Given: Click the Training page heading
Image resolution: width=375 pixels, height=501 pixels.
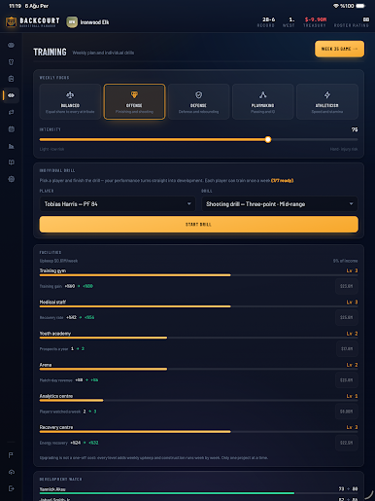Looking at the screenshot, I should (x=50, y=52).
